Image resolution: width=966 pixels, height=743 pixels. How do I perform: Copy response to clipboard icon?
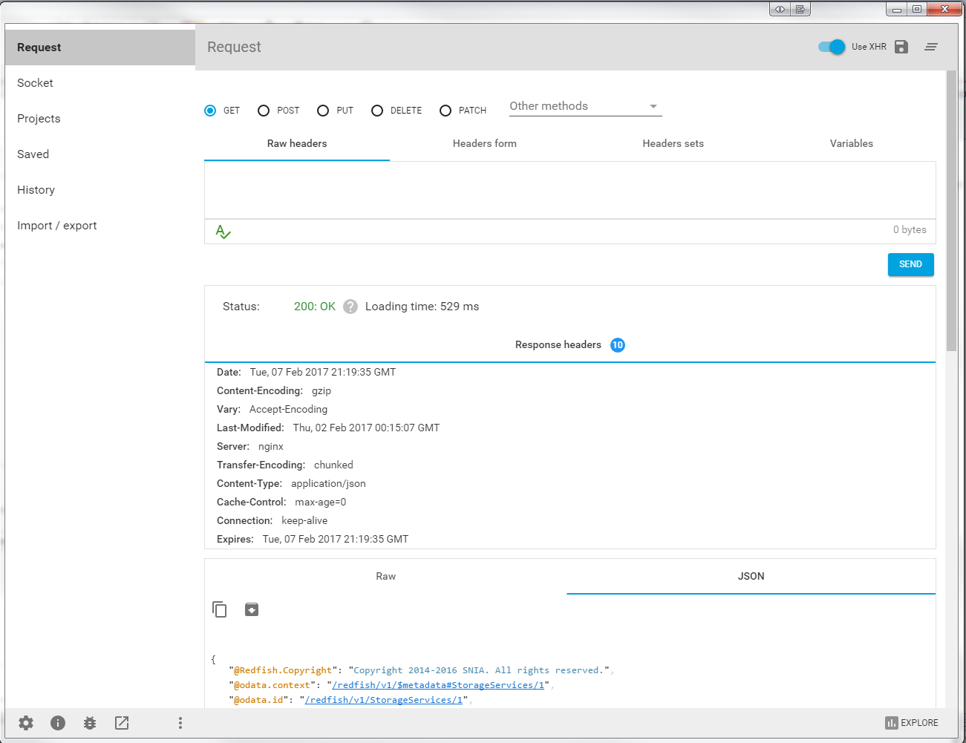tap(220, 609)
